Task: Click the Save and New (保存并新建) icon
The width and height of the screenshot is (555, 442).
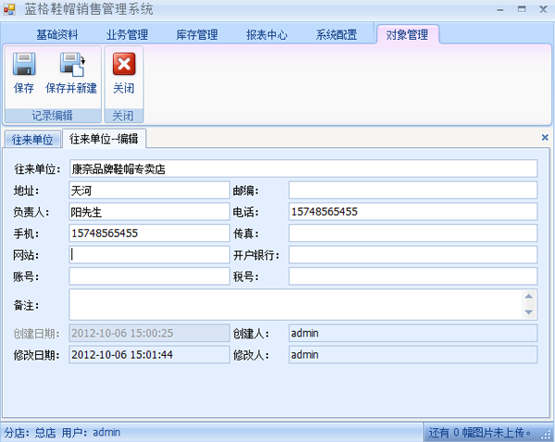Action: 71,65
